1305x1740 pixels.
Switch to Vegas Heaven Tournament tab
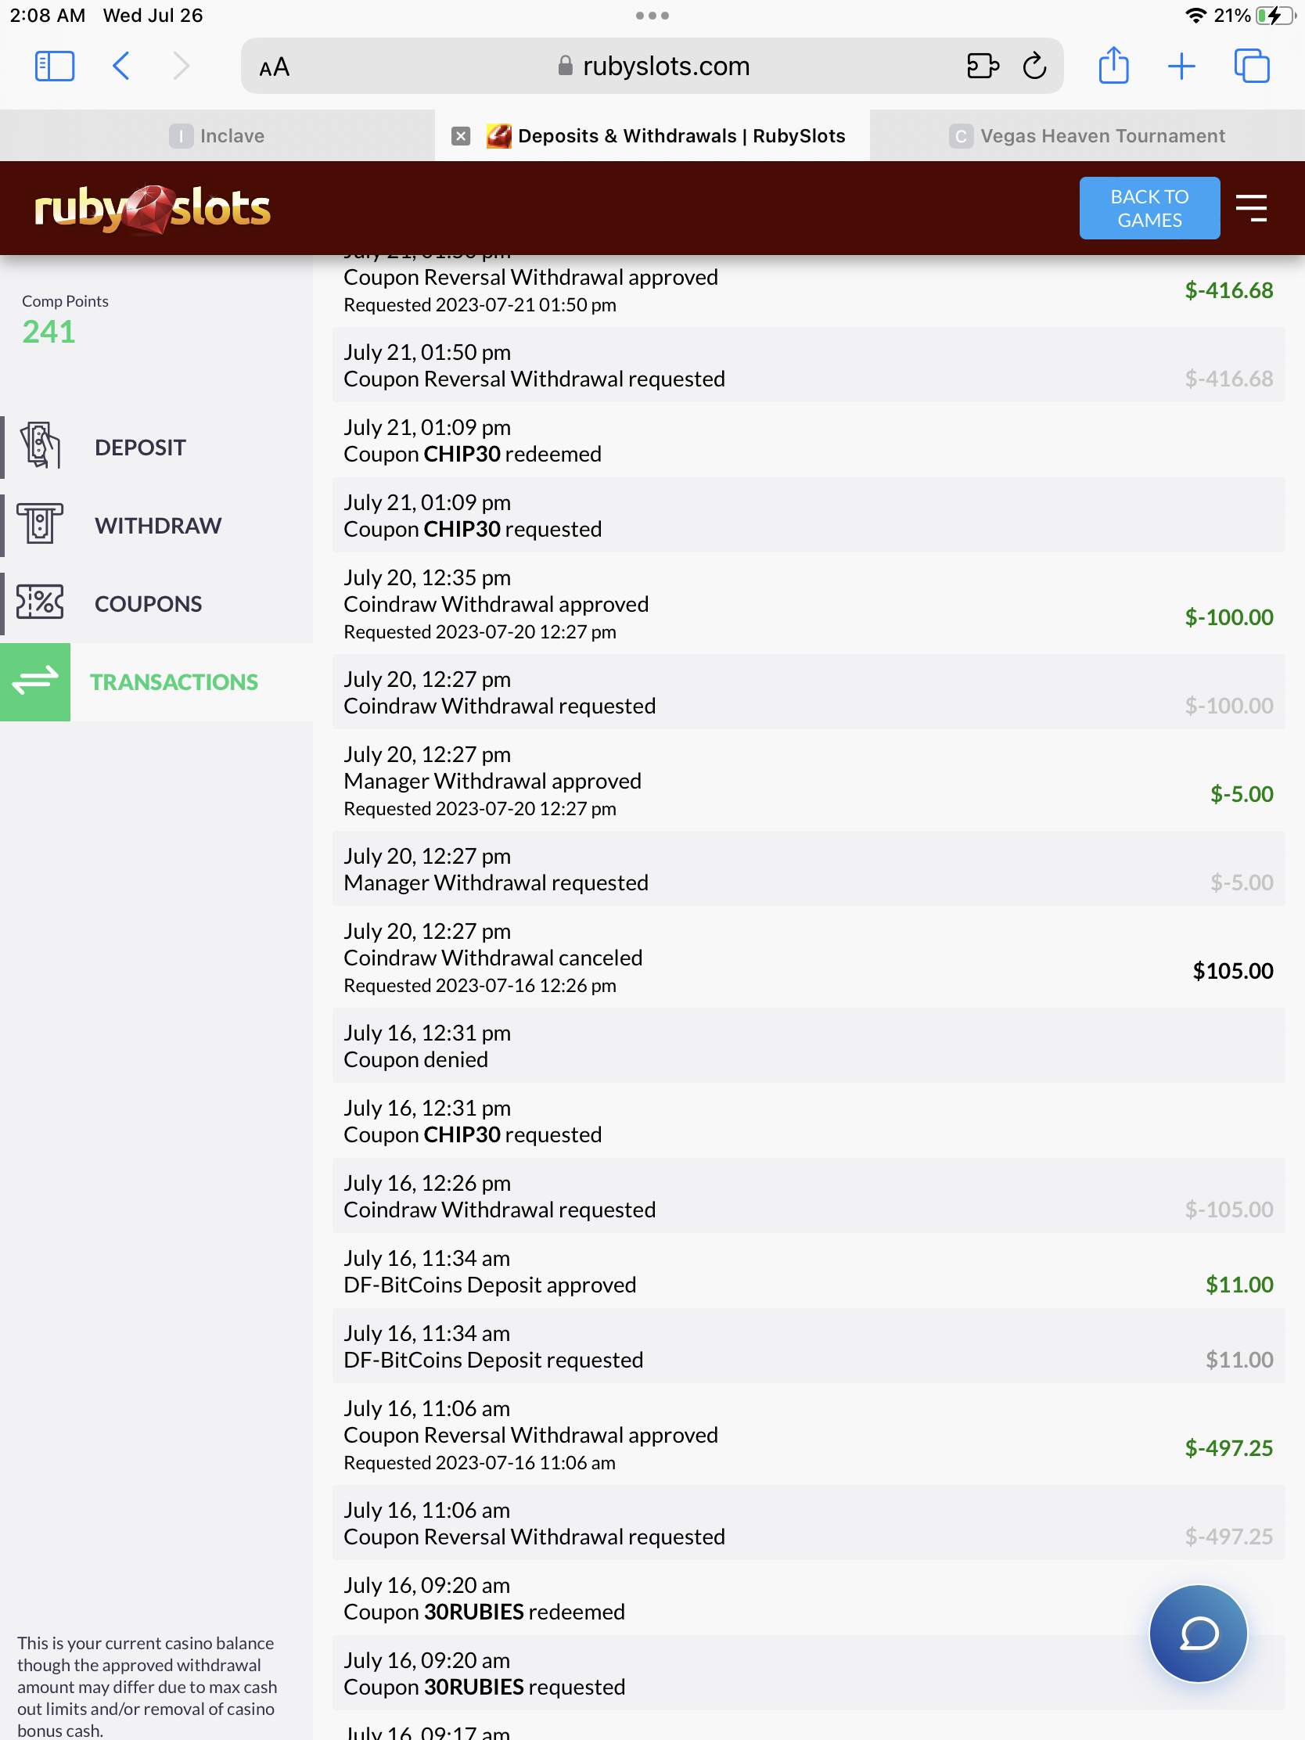1087,136
